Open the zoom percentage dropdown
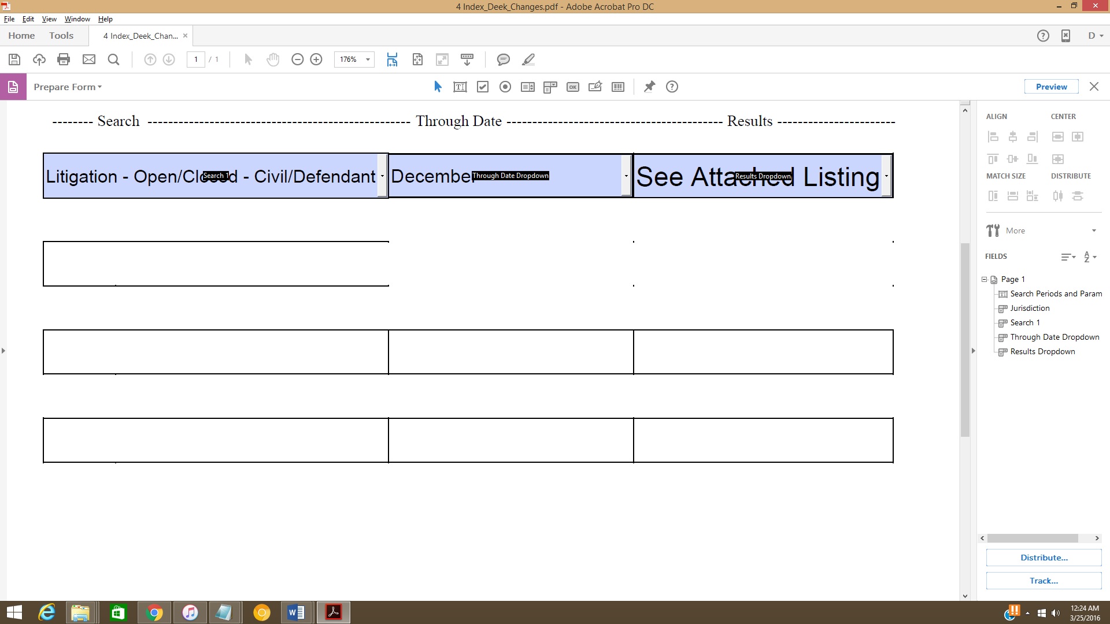The image size is (1110, 624). tap(368, 60)
